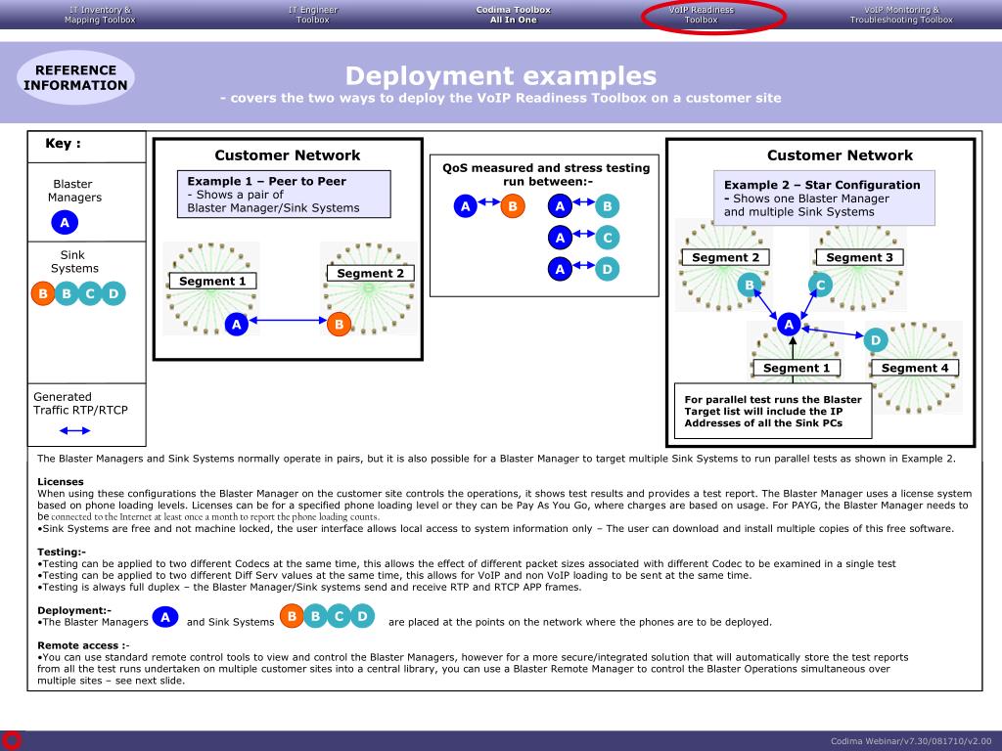
Task: Click the 'Remote access :-' heading
Action: point(83,645)
